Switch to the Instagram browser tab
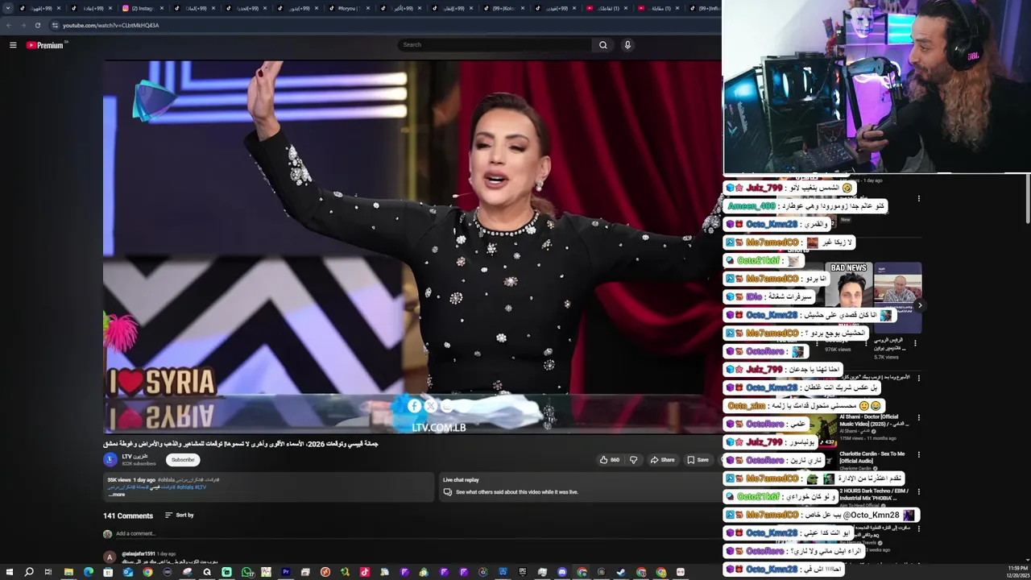This screenshot has height=580, width=1031. coord(142,8)
